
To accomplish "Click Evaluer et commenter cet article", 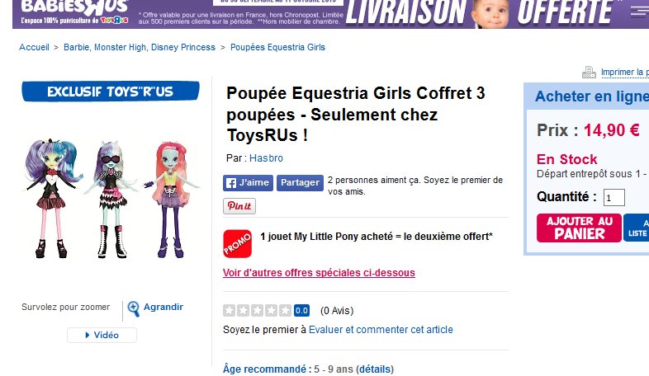I will point(381,330).
